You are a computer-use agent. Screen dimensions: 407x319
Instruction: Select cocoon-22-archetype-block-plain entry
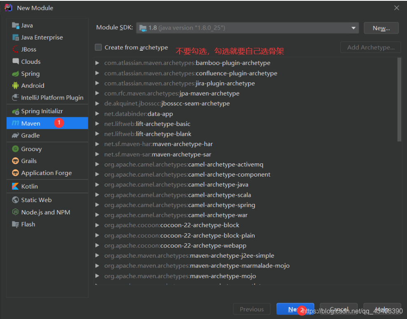click(x=179, y=235)
